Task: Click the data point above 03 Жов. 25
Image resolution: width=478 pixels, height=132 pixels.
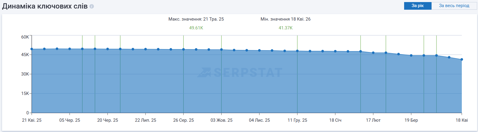Action: coord(222,50)
